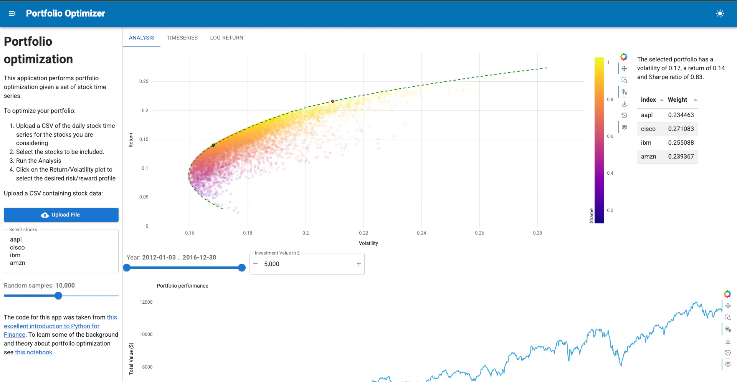The width and height of the screenshot is (737, 382).
Task: Click the cisco weight cell 0.271083
Action: [x=681, y=129]
